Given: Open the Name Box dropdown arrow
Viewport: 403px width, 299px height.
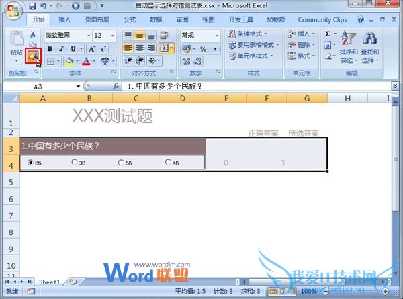Looking at the screenshot, I should [78, 87].
